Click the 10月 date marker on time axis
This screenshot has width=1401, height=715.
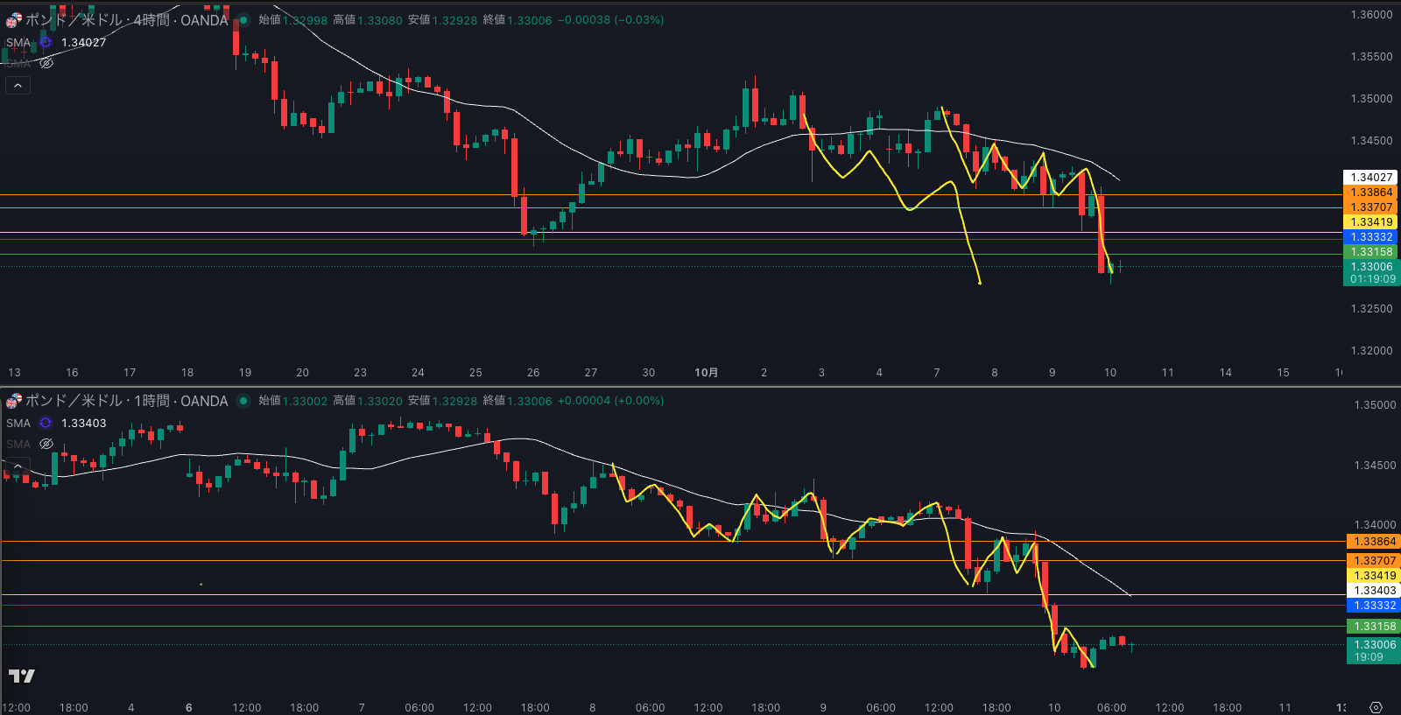(x=706, y=373)
